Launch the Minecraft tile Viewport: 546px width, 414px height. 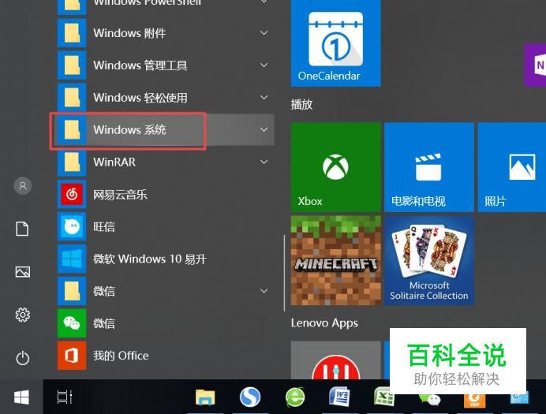pyautogui.click(x=335, y=260)
